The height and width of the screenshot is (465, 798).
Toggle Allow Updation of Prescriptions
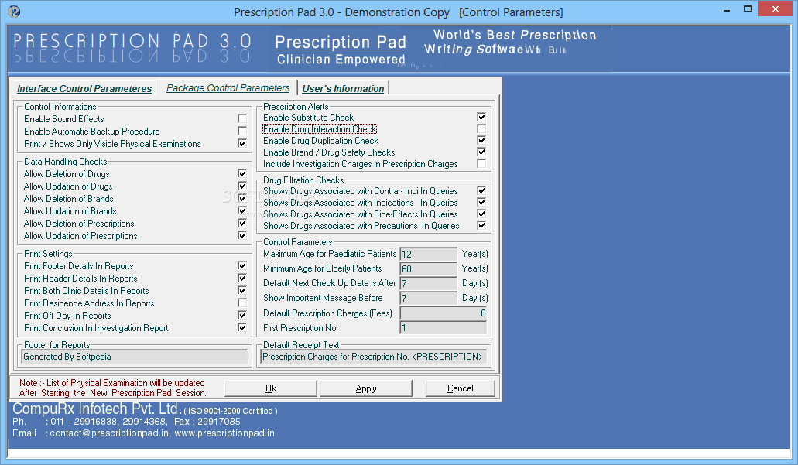242,235
